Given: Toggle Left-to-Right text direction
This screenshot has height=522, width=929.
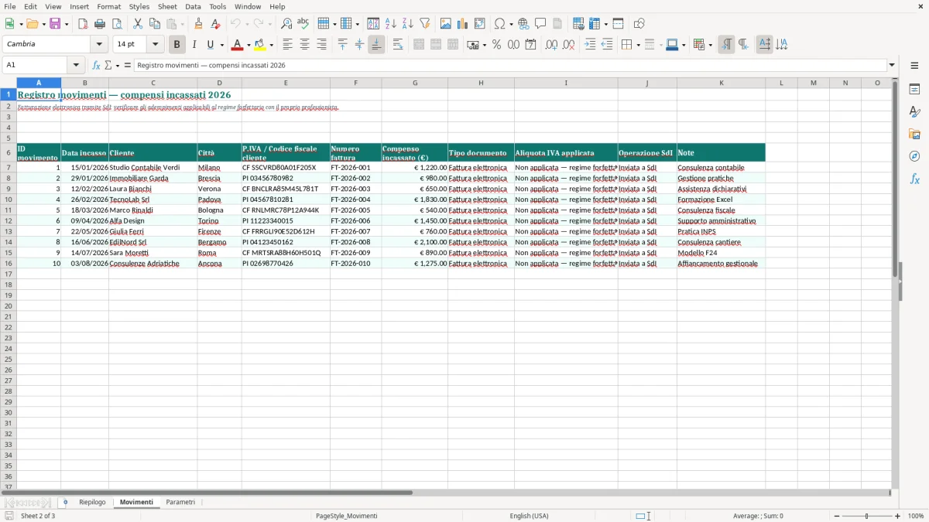Looking at the screenshot, I should coord(726,45).
